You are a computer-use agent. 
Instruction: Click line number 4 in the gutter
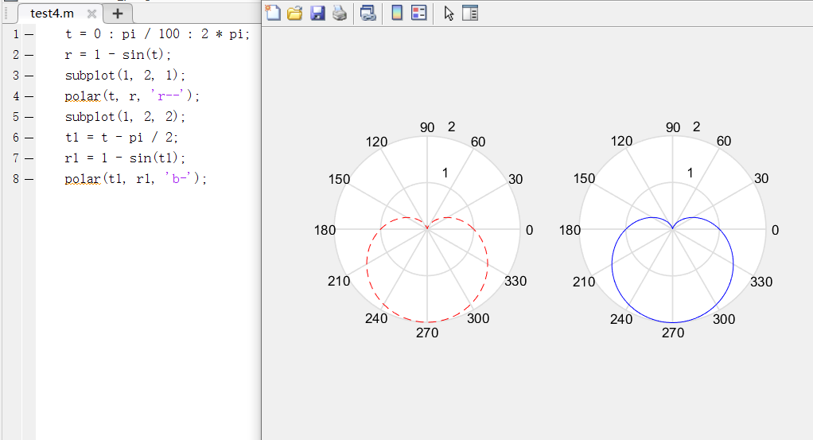tap(16, 96)
